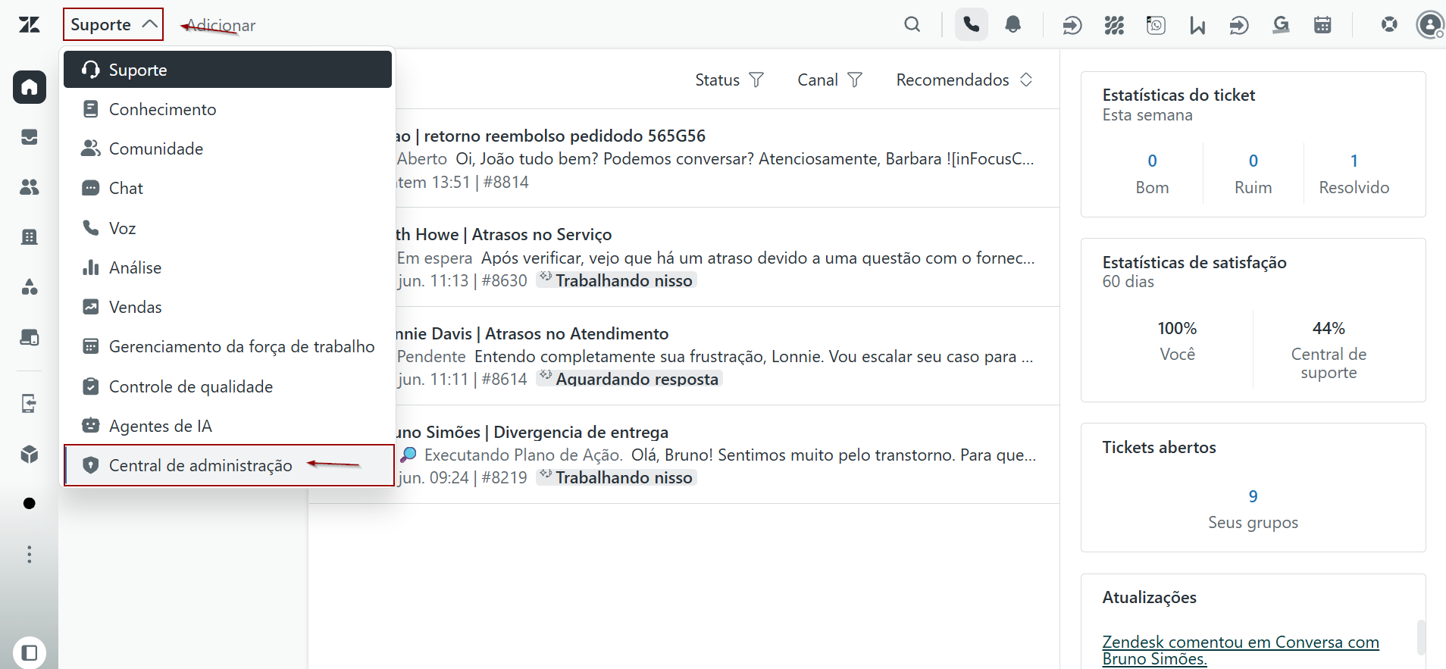Open ticket retorno reembolso pedidodo 565G56
The image size is (1446, 669).
[726, 158]
